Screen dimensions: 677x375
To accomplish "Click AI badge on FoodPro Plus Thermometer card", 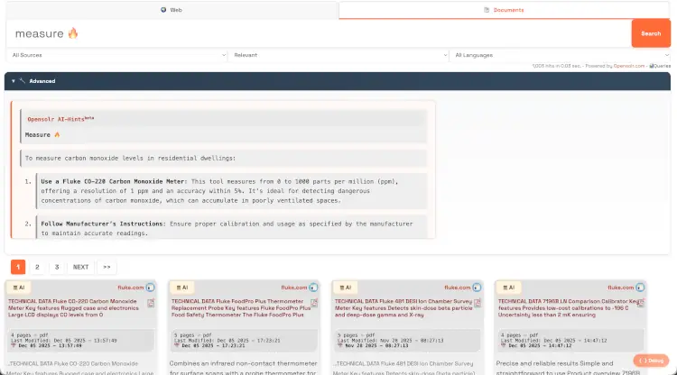I will (182, 288).
